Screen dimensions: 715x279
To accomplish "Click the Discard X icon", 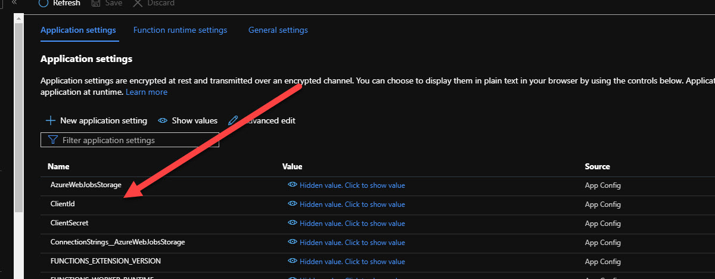I will (138, 3).
